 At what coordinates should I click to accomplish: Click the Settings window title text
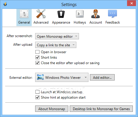pos(69,5)
